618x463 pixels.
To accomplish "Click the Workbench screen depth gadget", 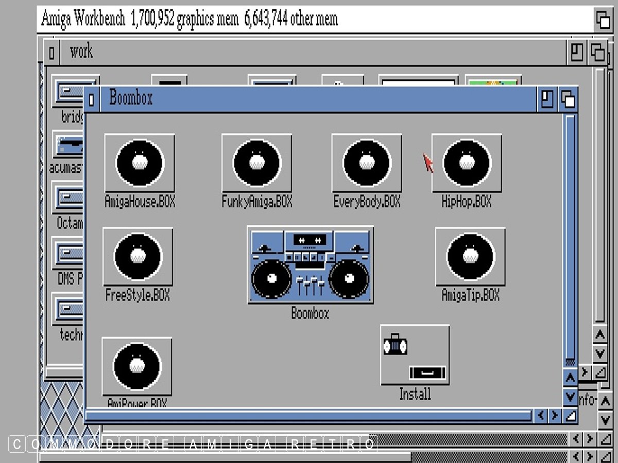I will 603,20.
